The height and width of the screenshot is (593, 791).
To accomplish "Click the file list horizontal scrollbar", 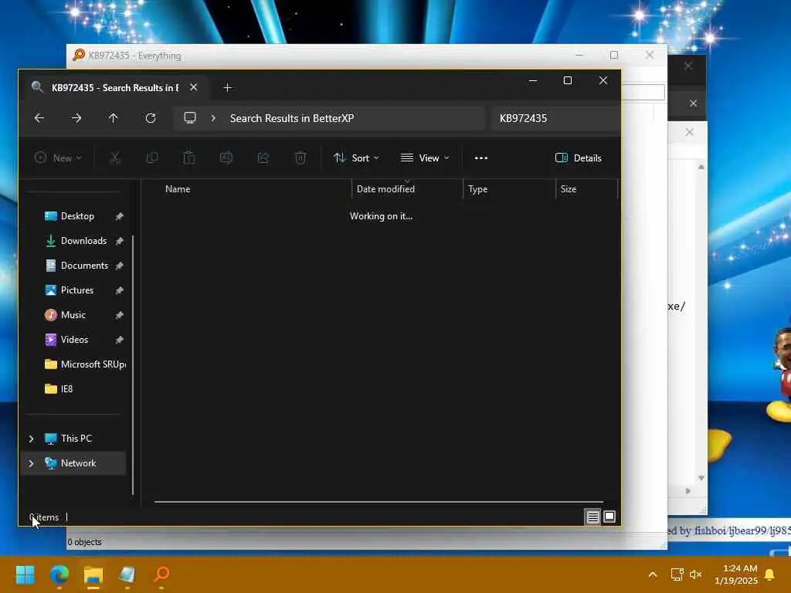I will 379,502.
